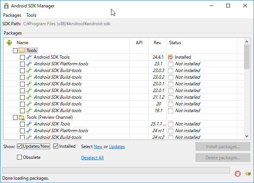Click the green wrench icon for Build-tools 23.0.2

tap(29, 77)
